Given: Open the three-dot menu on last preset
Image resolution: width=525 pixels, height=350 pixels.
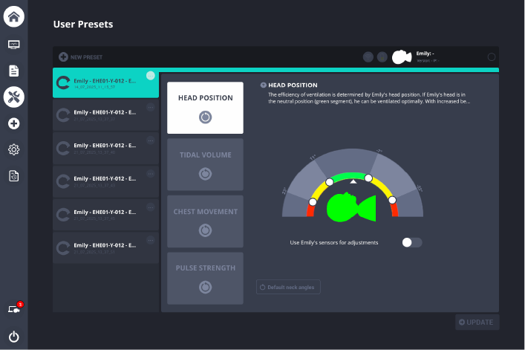Looking at the screenshot, I should pos(151,240).
